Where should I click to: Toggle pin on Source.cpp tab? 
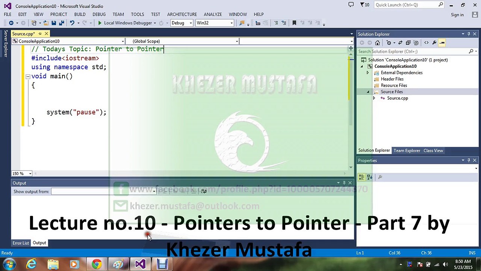40,34
